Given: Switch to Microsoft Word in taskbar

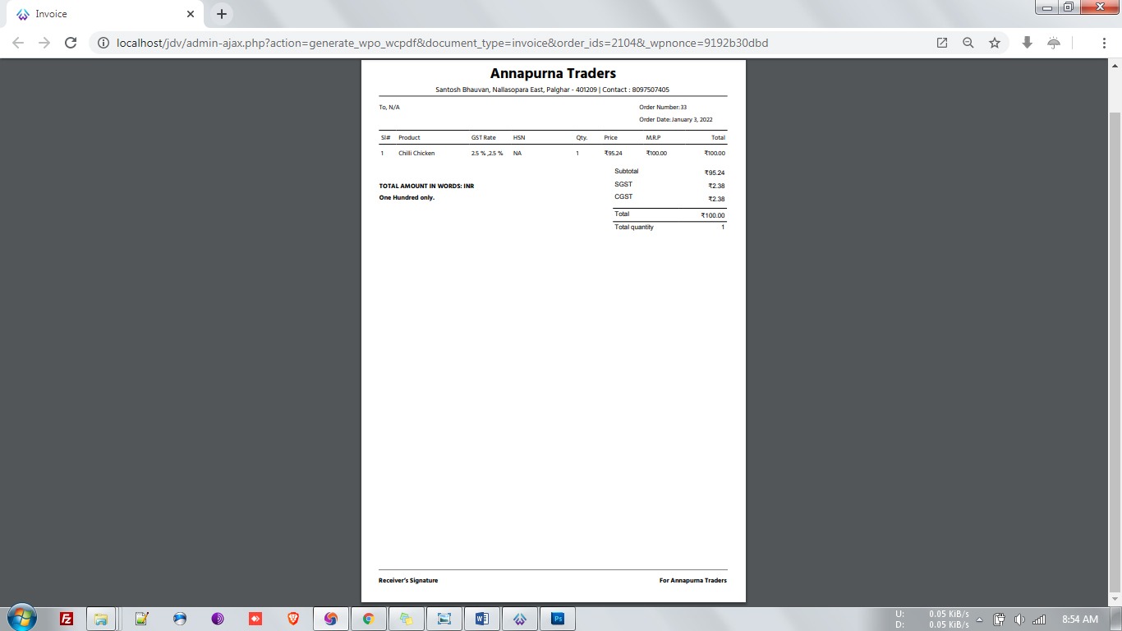Looking at the screenshot, I should (481, 619).
